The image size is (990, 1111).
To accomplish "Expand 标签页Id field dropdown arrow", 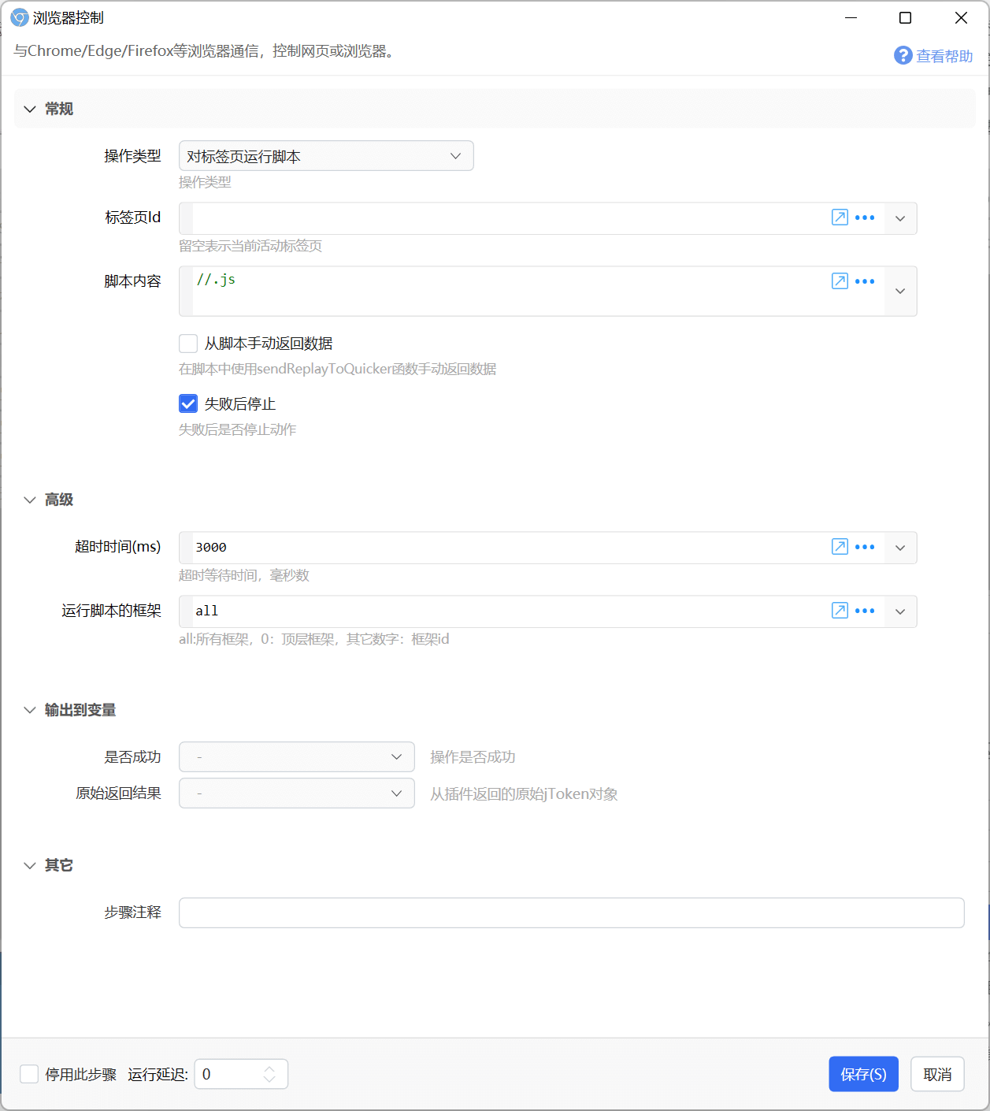I will point(900,218).
